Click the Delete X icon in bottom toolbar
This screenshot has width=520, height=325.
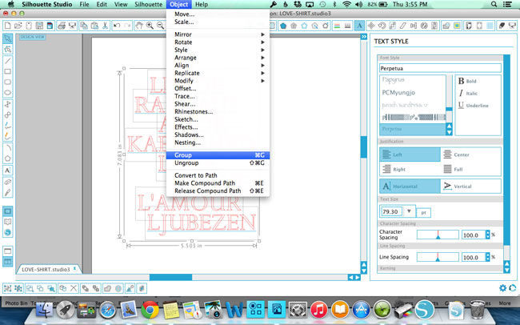(x=74, y=288)
